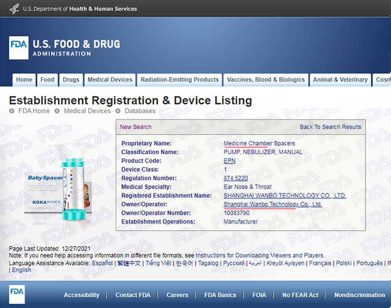Switch language to English
This screenshot has width=391, height=308.
22,270
